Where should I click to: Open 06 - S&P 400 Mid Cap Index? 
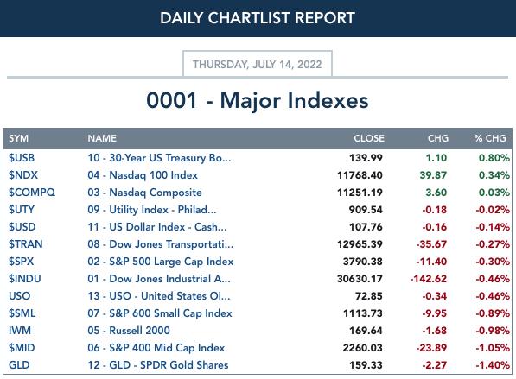[x=156, y=347]
